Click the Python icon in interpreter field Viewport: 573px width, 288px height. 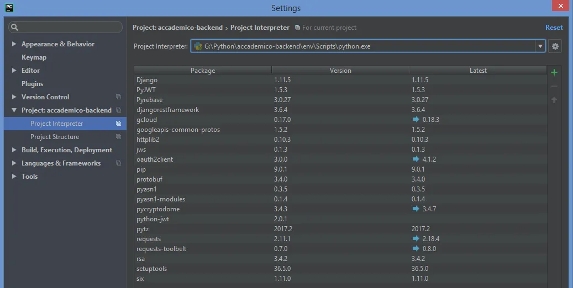(x=198, y=46)
